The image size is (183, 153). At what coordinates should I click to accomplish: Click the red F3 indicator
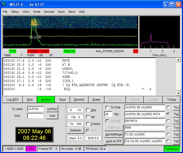click(x=136, y=51)
